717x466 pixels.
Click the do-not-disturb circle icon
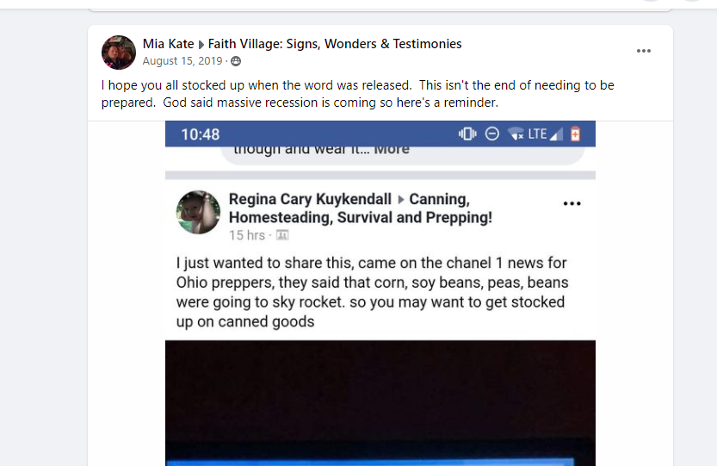coord(492,134)
